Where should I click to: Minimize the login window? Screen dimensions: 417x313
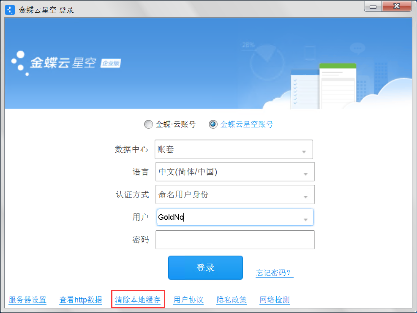[x=373, y=6]
